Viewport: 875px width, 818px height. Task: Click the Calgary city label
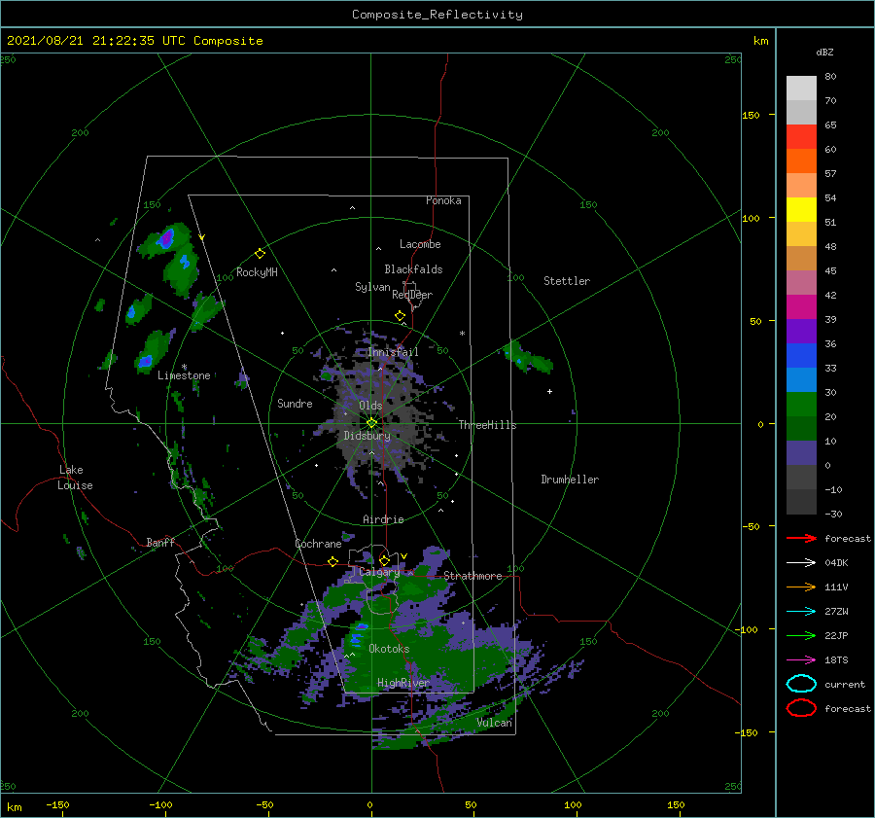(379, 572)
